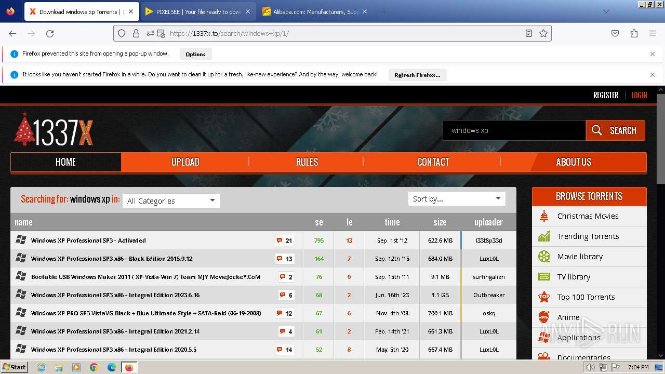
Task: Click the page vertical scrollbar
Action: (x=660, y=139)
